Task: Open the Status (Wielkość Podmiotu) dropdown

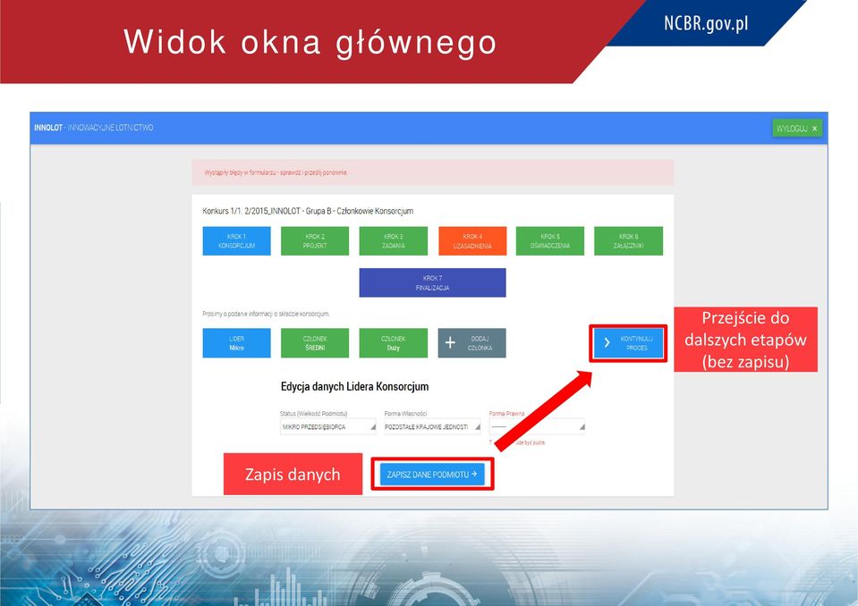Action: click(327, 426)
